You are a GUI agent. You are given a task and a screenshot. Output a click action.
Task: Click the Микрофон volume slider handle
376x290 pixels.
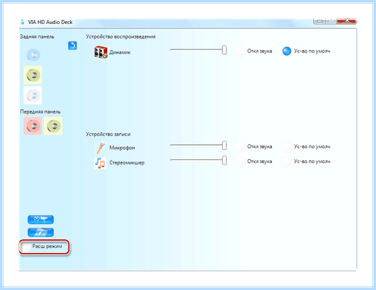(x=224, y=146)
